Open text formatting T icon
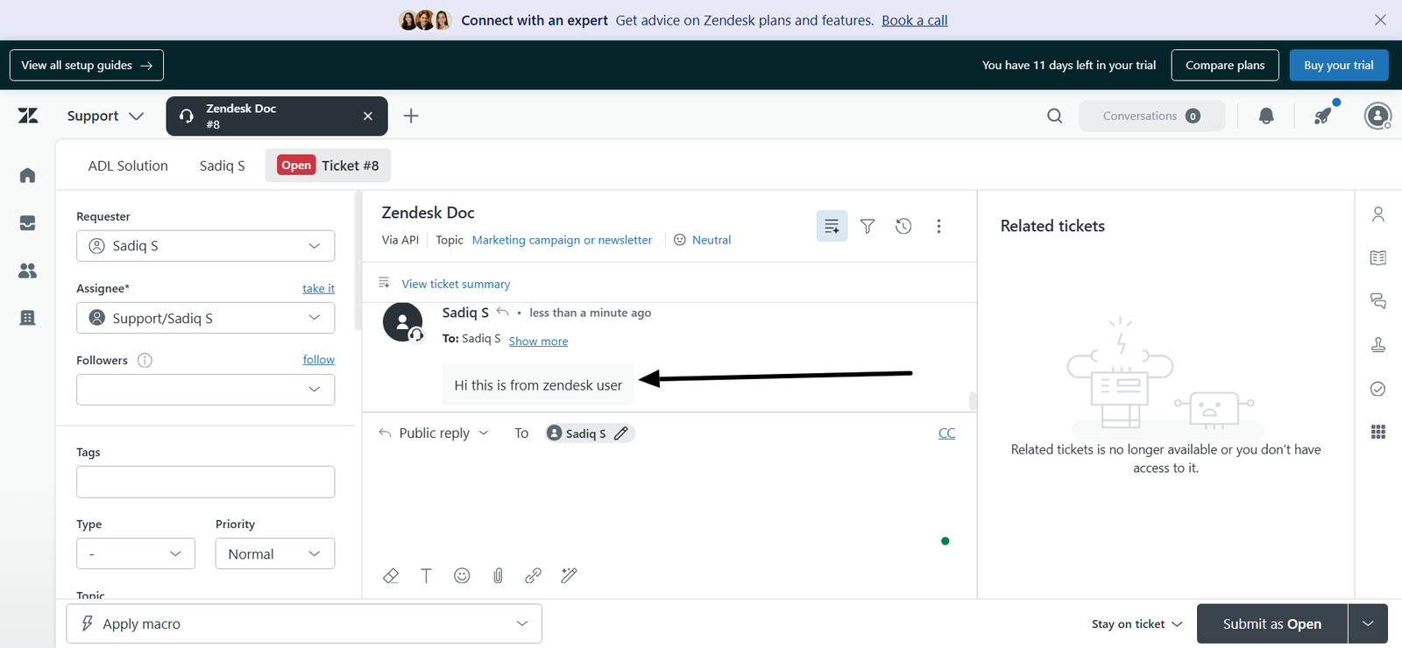 point(426,575)
